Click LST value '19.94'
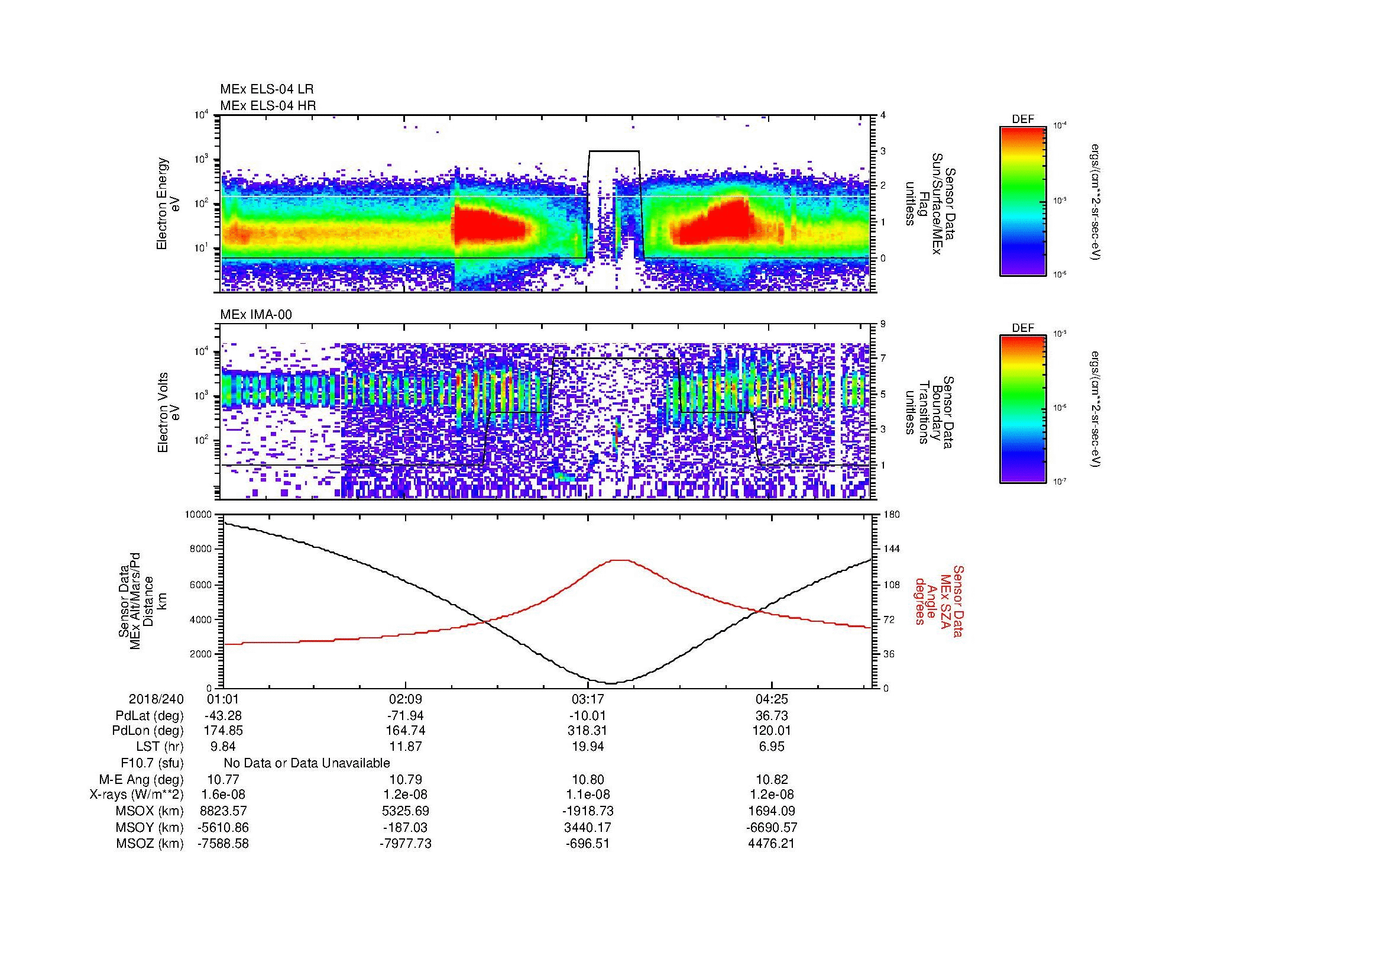 (x=588, y=747)
